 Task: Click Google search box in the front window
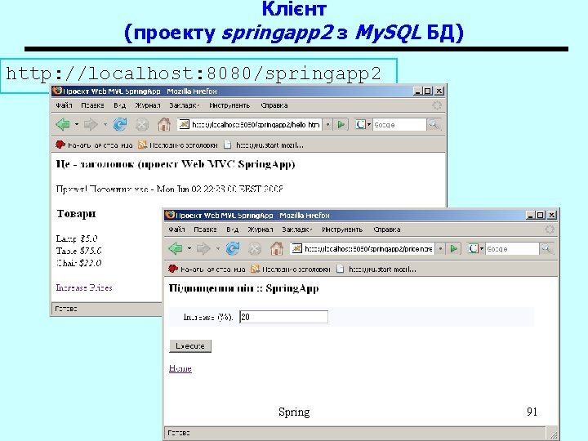click(512, 248)
